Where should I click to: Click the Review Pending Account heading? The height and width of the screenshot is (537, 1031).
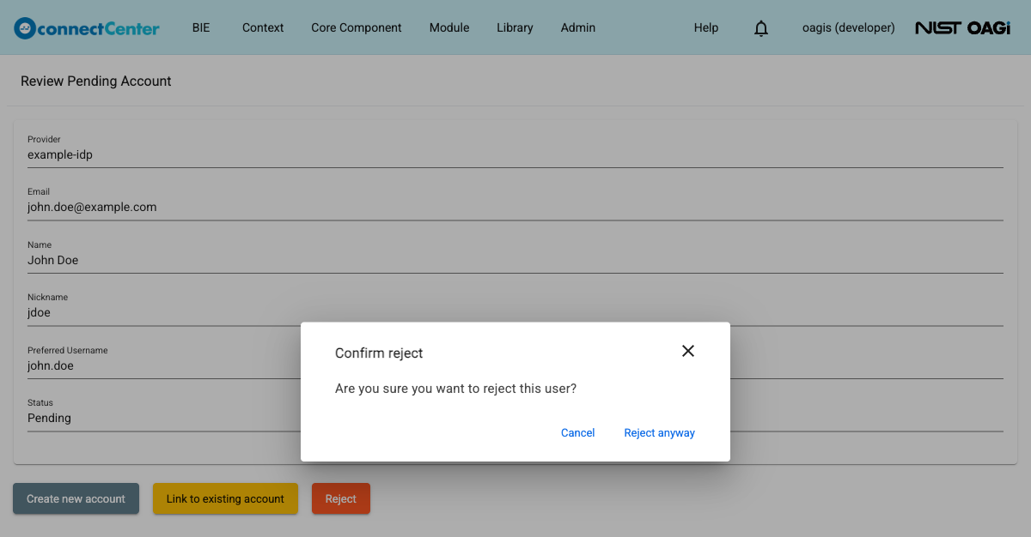(96, 81)
